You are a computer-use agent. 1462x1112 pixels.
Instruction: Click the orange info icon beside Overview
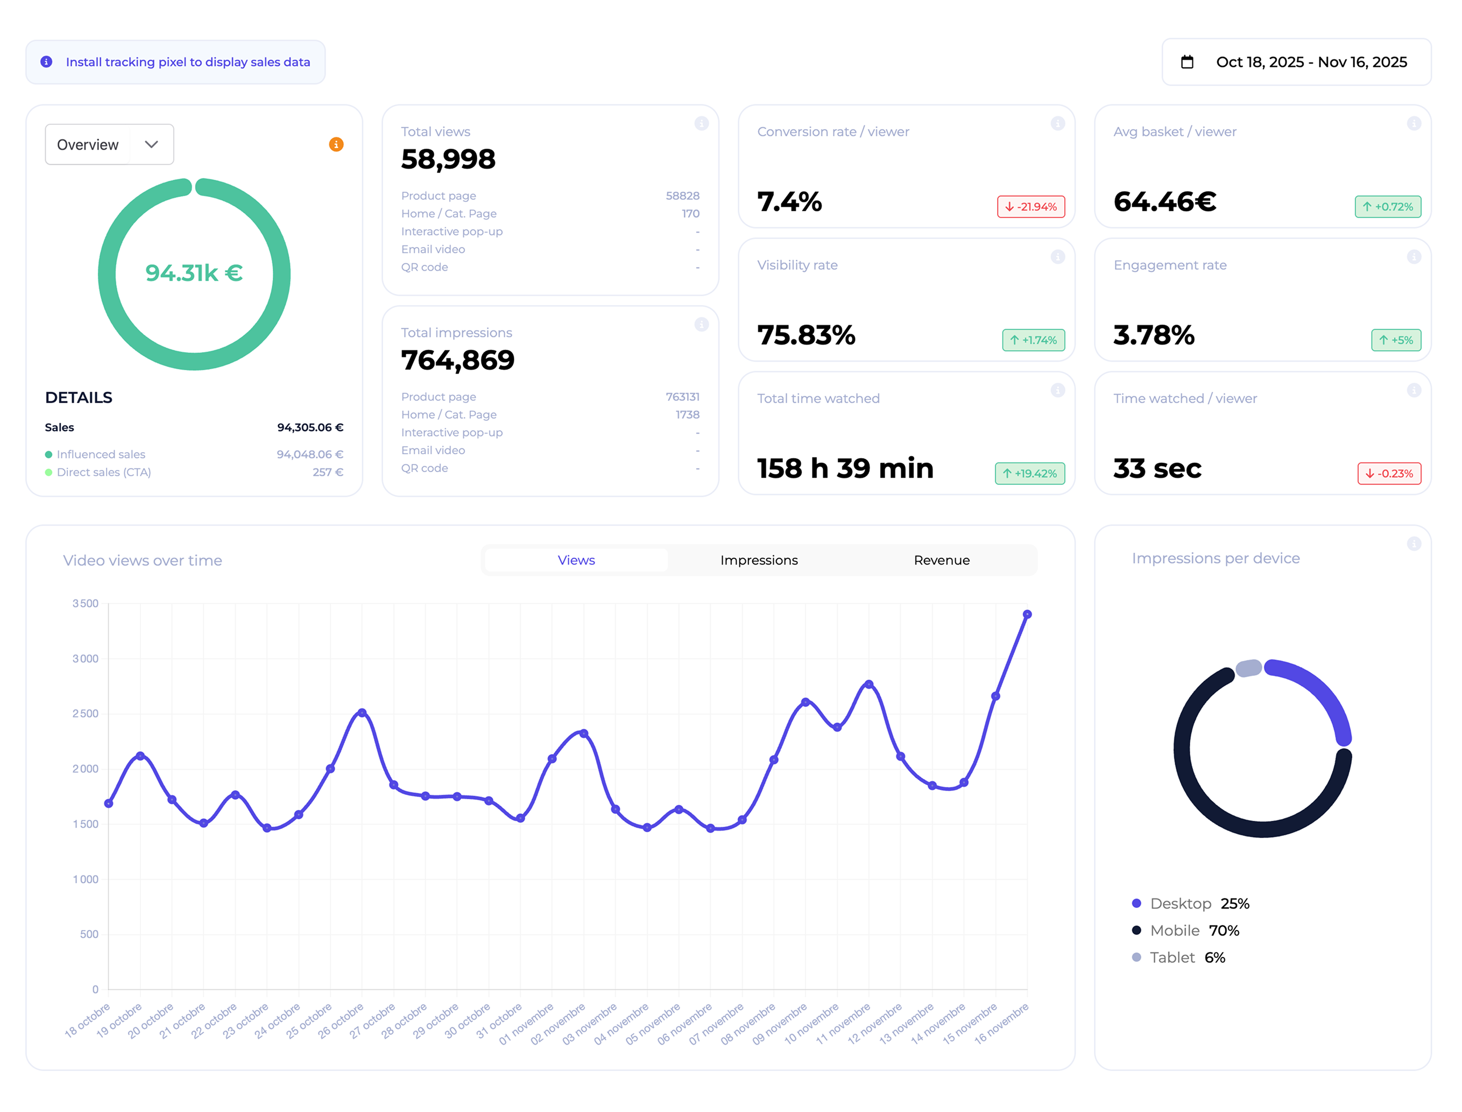click(x=336, y=144)
